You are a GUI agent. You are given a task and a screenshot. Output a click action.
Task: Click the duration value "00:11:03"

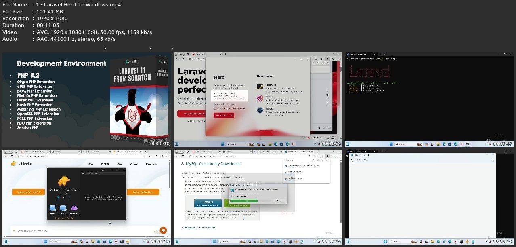(48, 25)
